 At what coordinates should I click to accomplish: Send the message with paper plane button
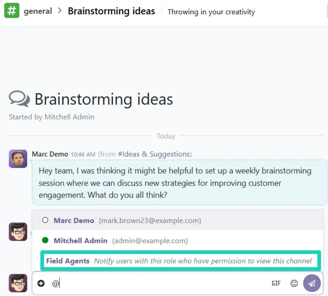pyautogui.click(x=312, y=284)
